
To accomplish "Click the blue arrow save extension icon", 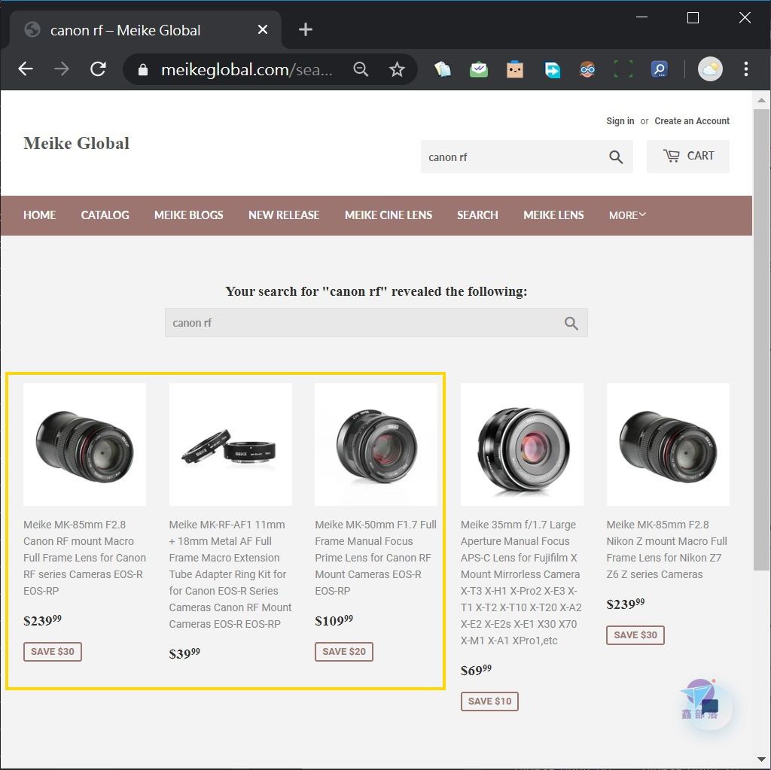I will click(552, 69).
